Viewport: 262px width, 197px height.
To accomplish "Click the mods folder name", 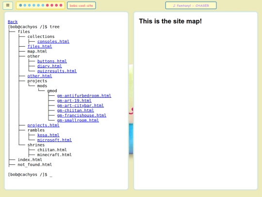I will point(42,86).
